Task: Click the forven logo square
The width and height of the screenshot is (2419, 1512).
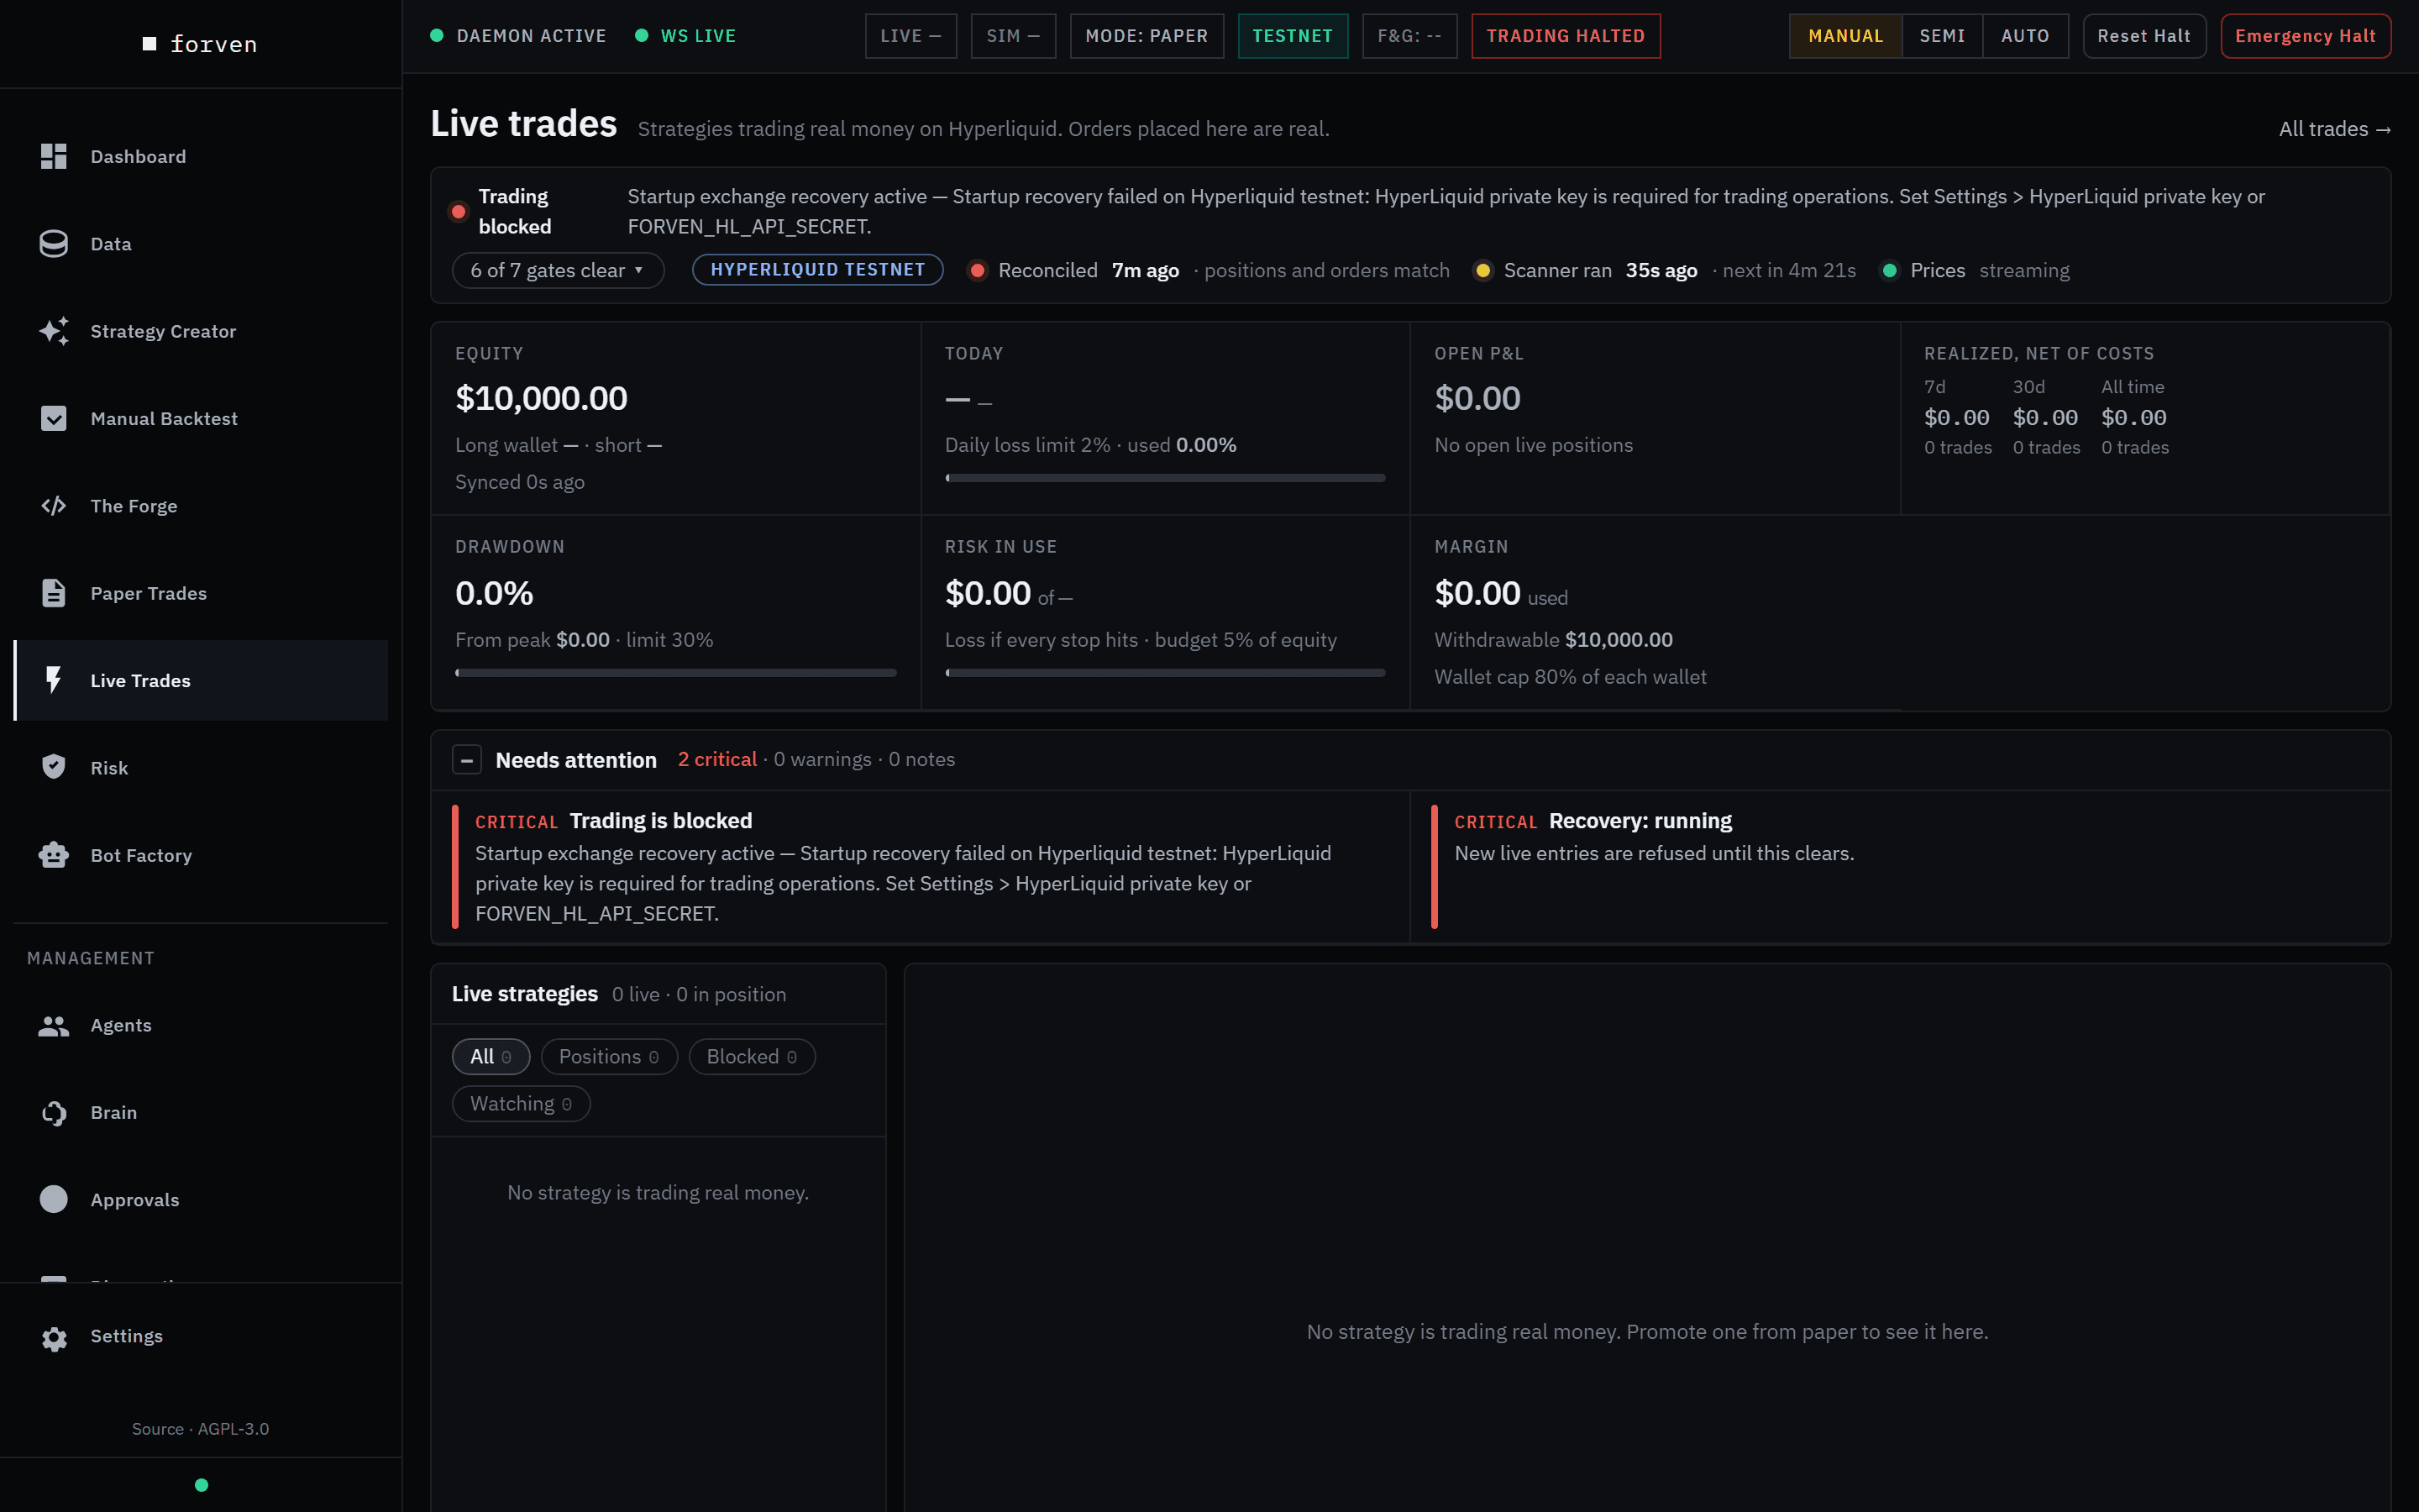Action: tap(150, 44)
